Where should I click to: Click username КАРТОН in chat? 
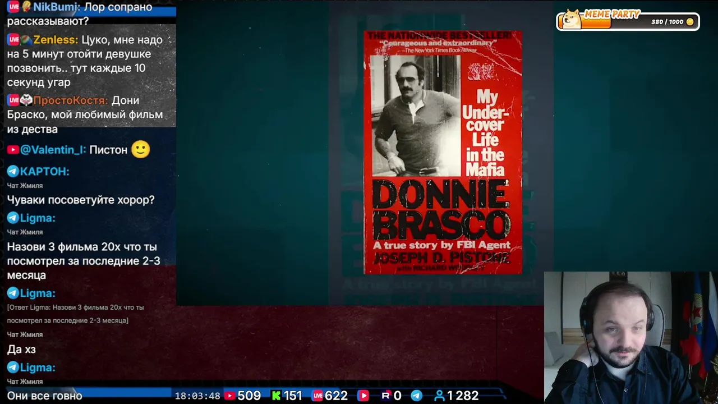click(x=45, y=171)
